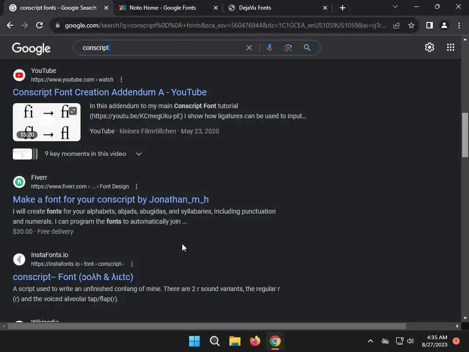Click the vertical scrollbar thumb
The height and width of the screenshot is (352, 469).
click(x=465, y=135)
